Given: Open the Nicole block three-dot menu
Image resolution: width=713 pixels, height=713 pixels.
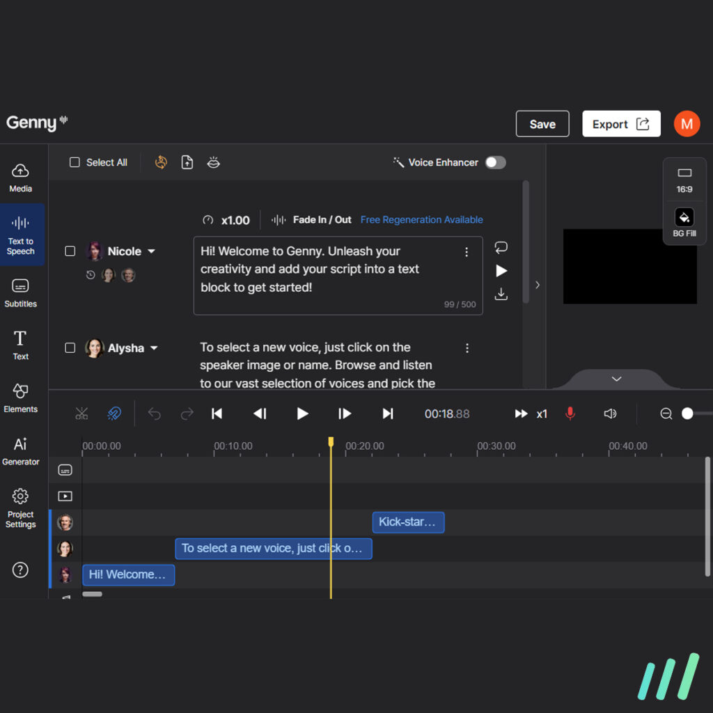Looking at the screenshot, I should (x=466, y=252).
